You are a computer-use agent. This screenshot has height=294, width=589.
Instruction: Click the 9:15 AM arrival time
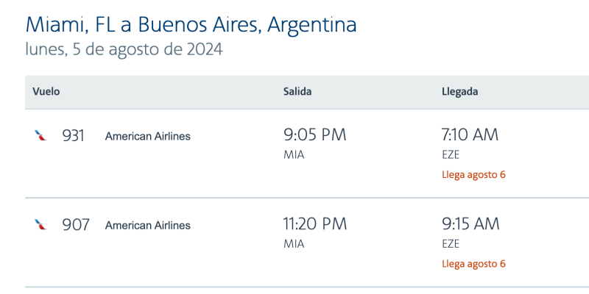[x=470, y=224]
